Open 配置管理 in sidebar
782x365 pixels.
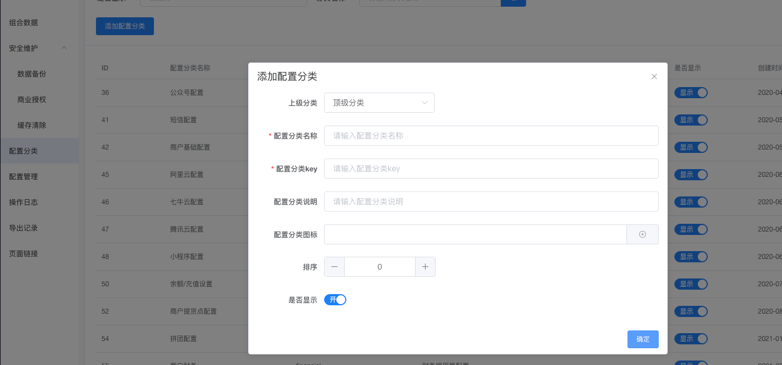click(23, 176)
